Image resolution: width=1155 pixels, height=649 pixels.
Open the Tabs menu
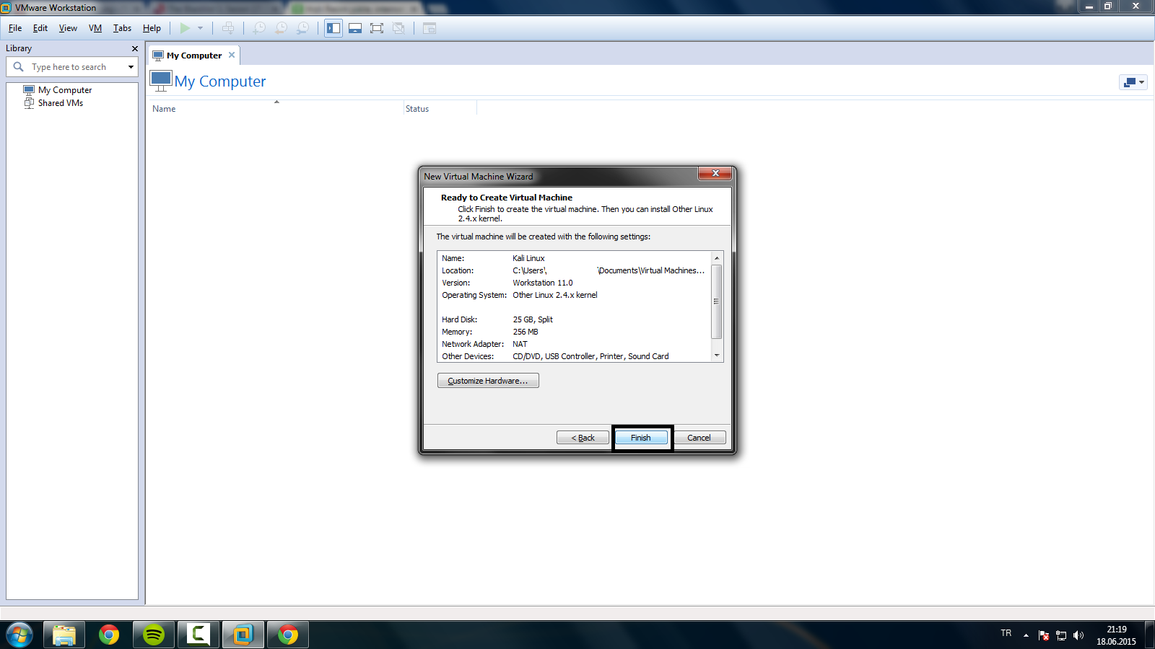point(122,28)
